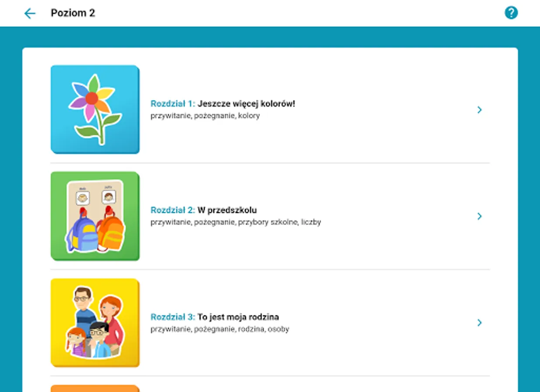Open Rozdział 3: To jest moja rodzina
This screenshot has width=540, height=392.
coord(214,317)
